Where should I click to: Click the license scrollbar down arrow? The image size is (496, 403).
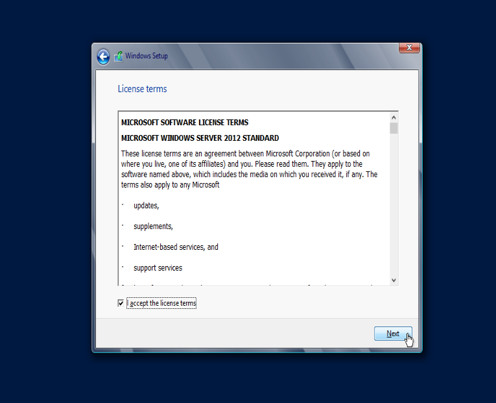click(x=394, y=280)
